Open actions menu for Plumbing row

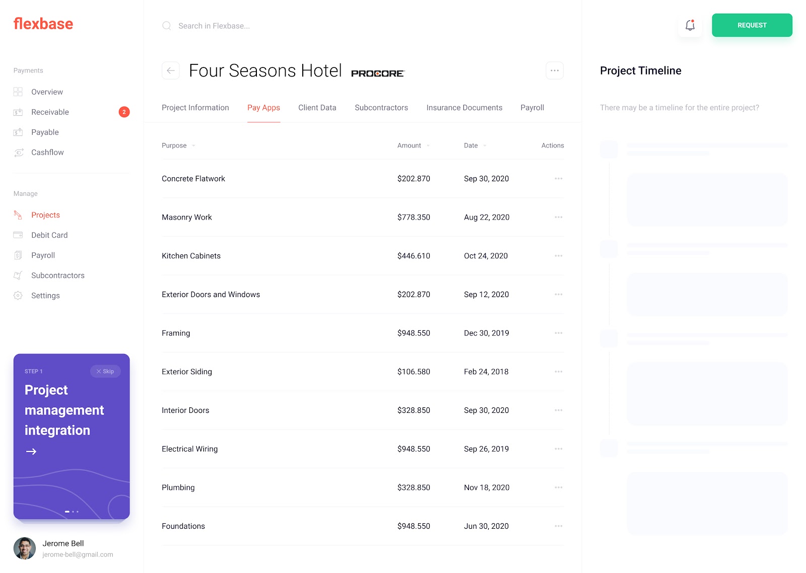(x=559, y=487)
